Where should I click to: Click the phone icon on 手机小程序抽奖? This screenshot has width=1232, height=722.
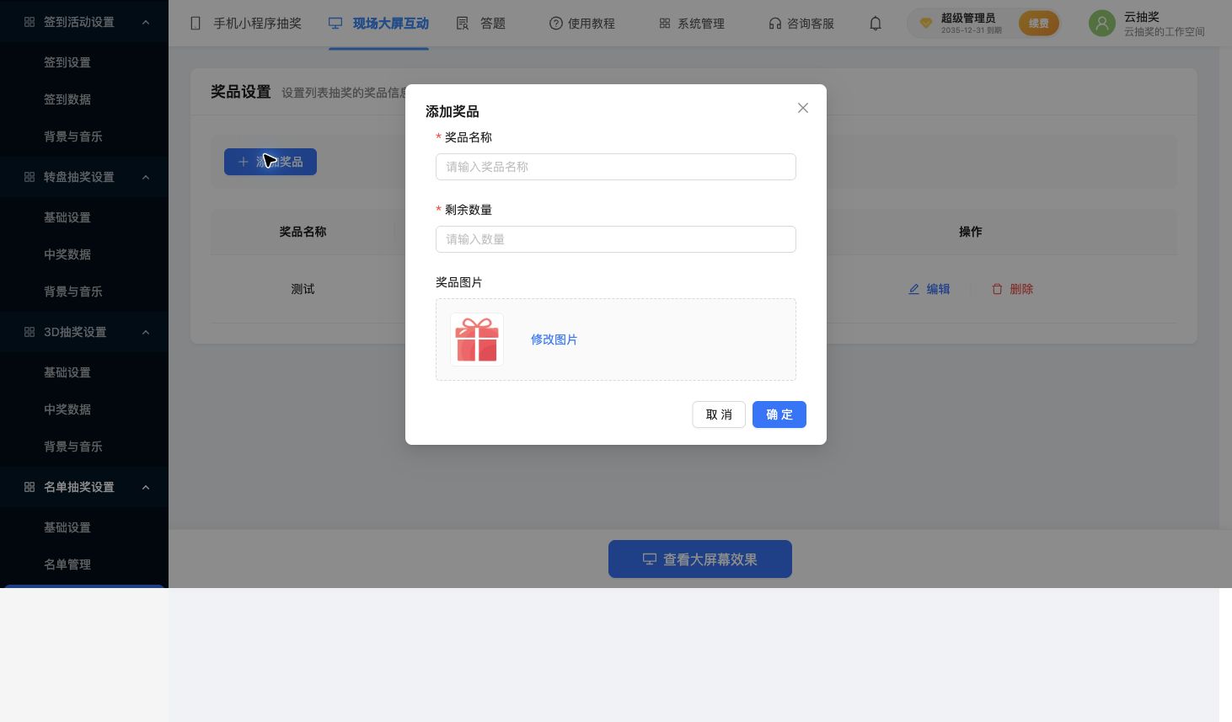[x=196, y=24]
